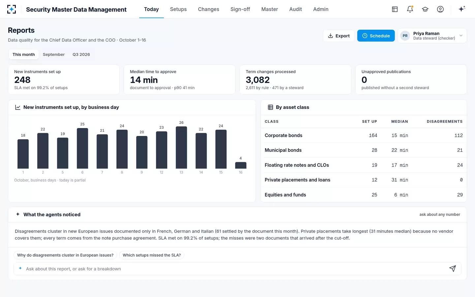Send the question with paper plane icon

click(453, 269)
